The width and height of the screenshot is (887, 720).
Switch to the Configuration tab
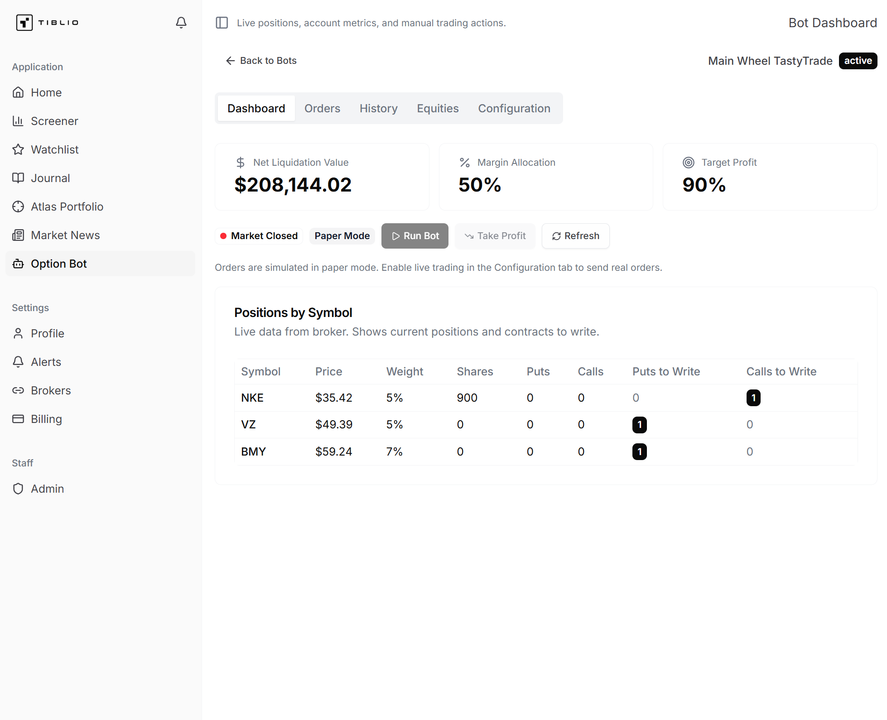pos(514,108)
